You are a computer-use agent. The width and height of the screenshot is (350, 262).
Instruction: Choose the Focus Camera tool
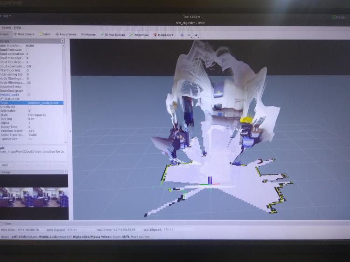[66, 34]
